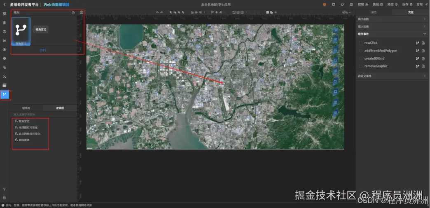
Task: Collapse the 组件事件 section
Action: (x=392, y=34)
